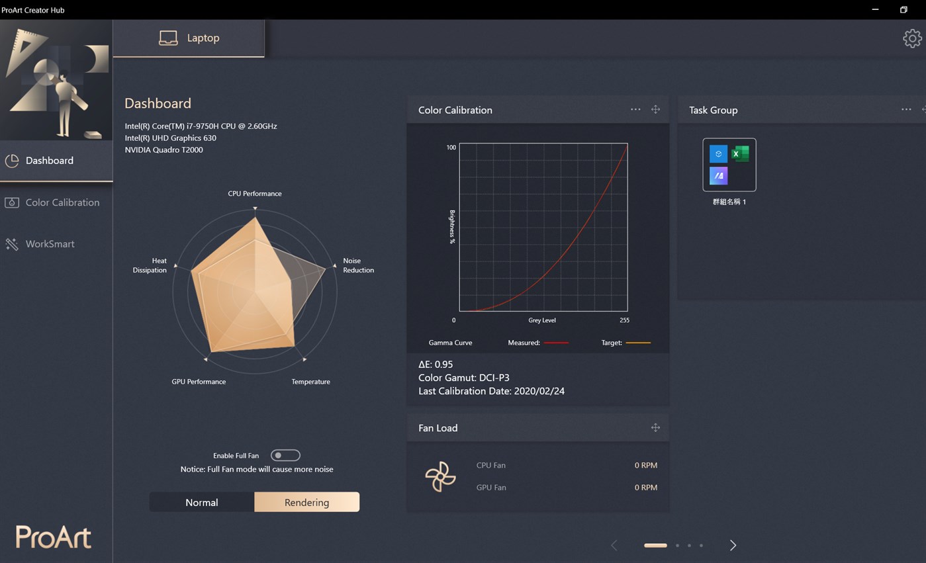Click the Last Calibration Date text
Screen dimensions: 926x563
click(491, 391)
